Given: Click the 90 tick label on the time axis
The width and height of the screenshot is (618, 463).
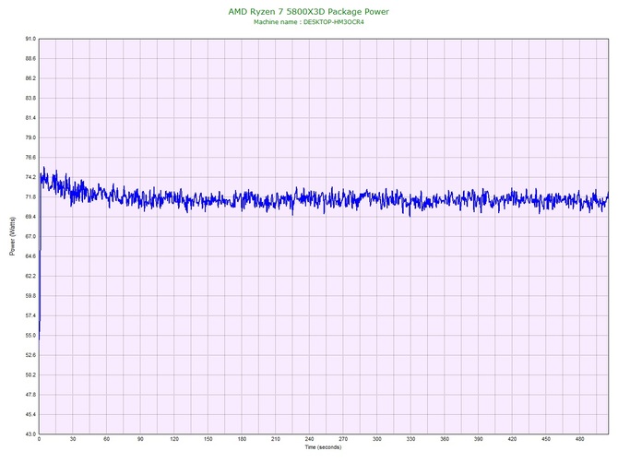Looking at the screenshot, I should (x=140, y=439).
